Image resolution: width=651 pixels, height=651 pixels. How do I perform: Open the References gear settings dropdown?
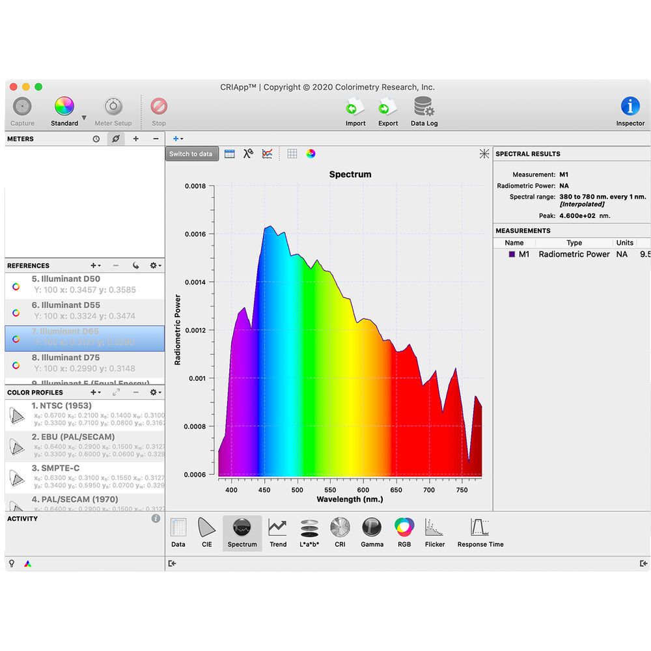(155, 266)
